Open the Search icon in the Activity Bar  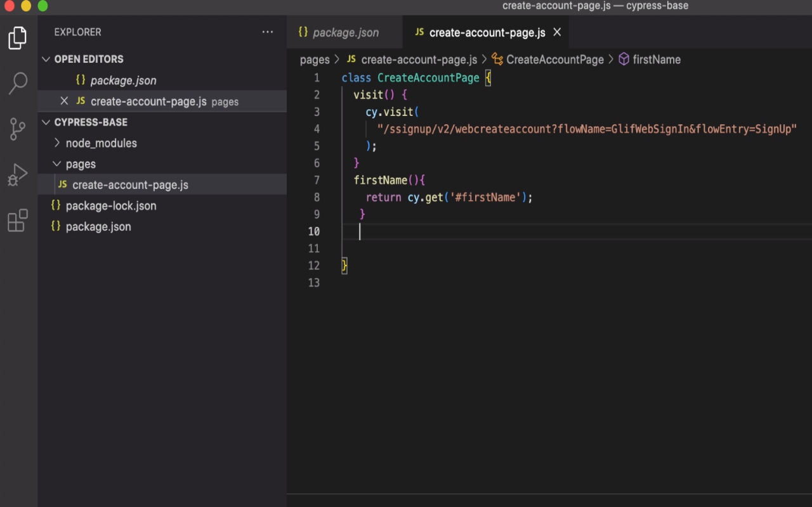click(x=17, y=83)
